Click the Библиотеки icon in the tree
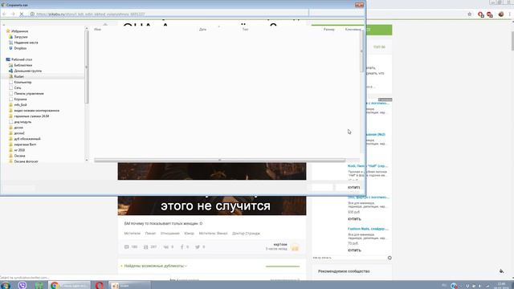The image size is (514, 289). [x=10, y=65]
